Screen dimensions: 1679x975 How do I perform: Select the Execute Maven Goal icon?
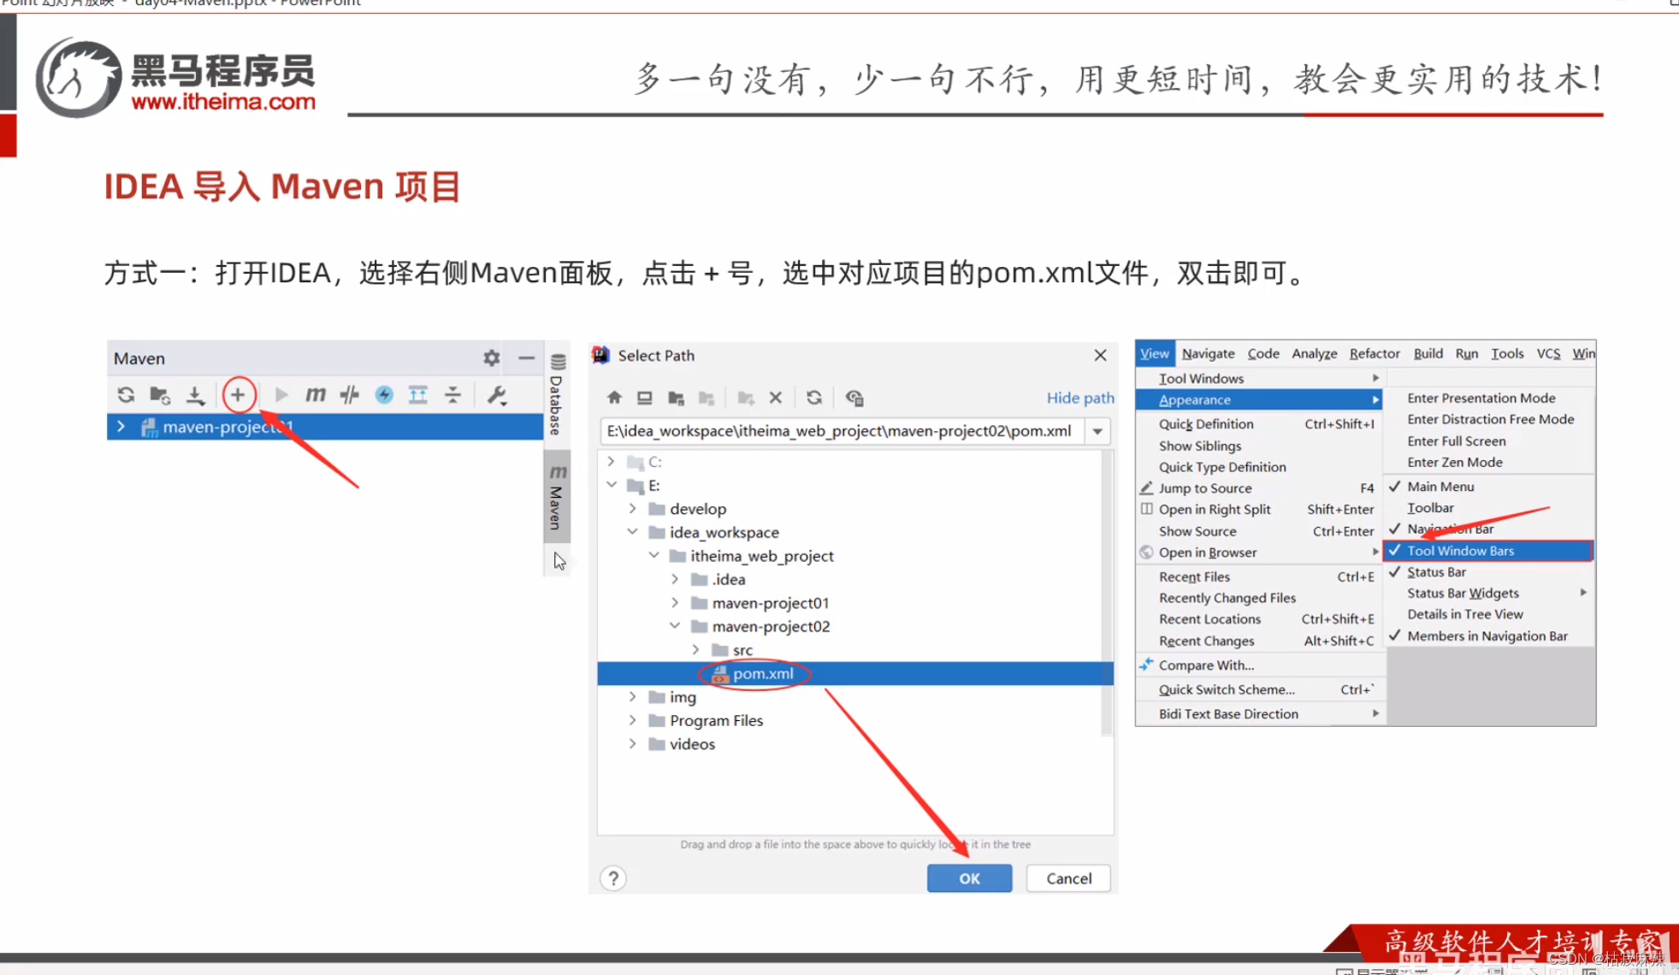[x=315, y=394]
